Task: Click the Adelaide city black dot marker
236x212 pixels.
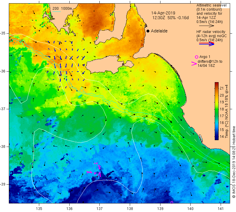Action: tap(148, 31)
